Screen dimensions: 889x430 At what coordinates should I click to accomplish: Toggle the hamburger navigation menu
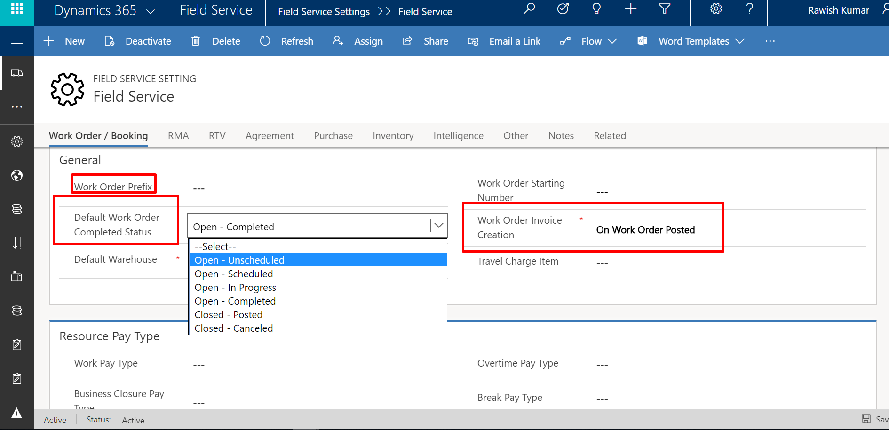click(17, 41)
